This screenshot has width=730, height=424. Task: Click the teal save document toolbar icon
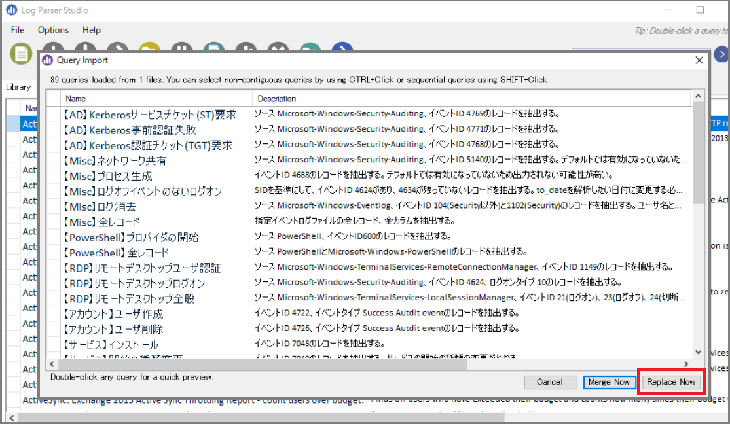[213, 46]
